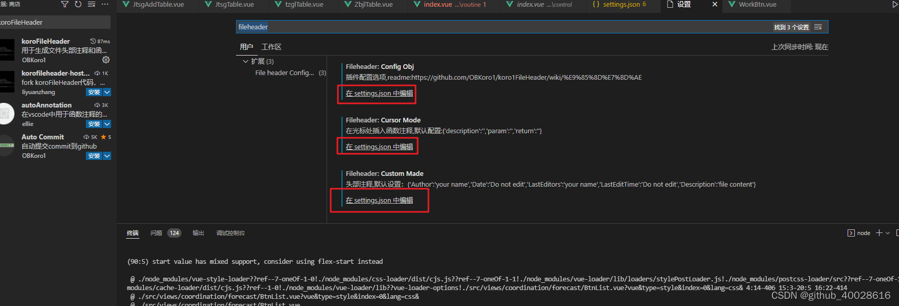899x306 pixels.
Task: Open install dropdown for autoAnnotation
Action: coord(107,124)
